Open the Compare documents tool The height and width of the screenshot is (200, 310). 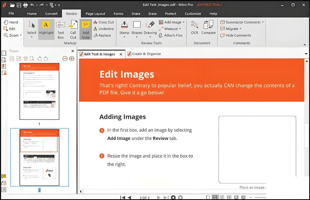208,28
